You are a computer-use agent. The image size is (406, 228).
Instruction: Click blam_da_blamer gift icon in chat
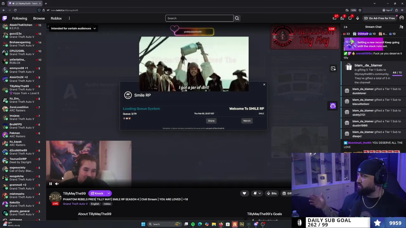pos(349,67)
